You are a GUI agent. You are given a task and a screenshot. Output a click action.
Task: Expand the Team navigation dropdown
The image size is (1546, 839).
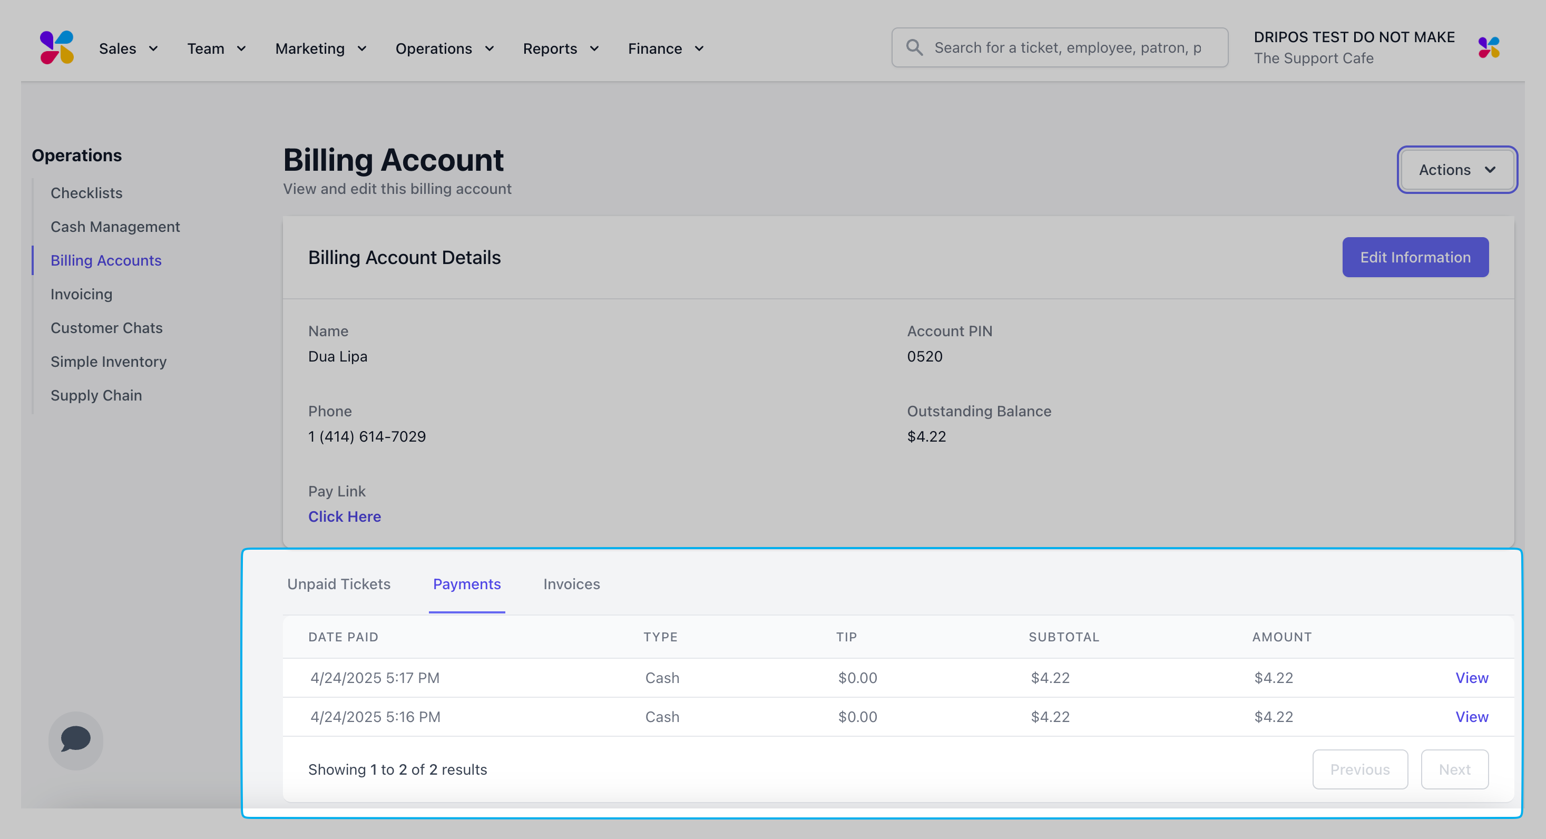pyautogui.click(x=216, y=48)
